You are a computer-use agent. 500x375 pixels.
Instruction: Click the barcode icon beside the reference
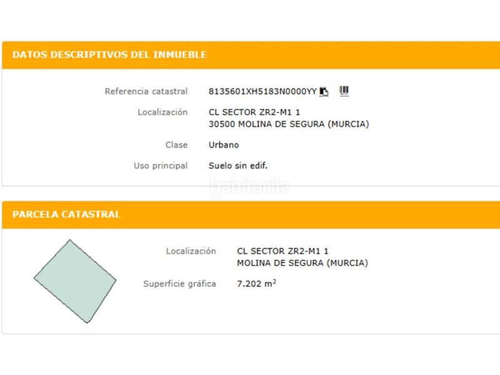344,91
